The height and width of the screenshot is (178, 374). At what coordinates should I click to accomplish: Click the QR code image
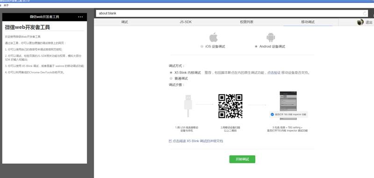click(x=230, y=106)
